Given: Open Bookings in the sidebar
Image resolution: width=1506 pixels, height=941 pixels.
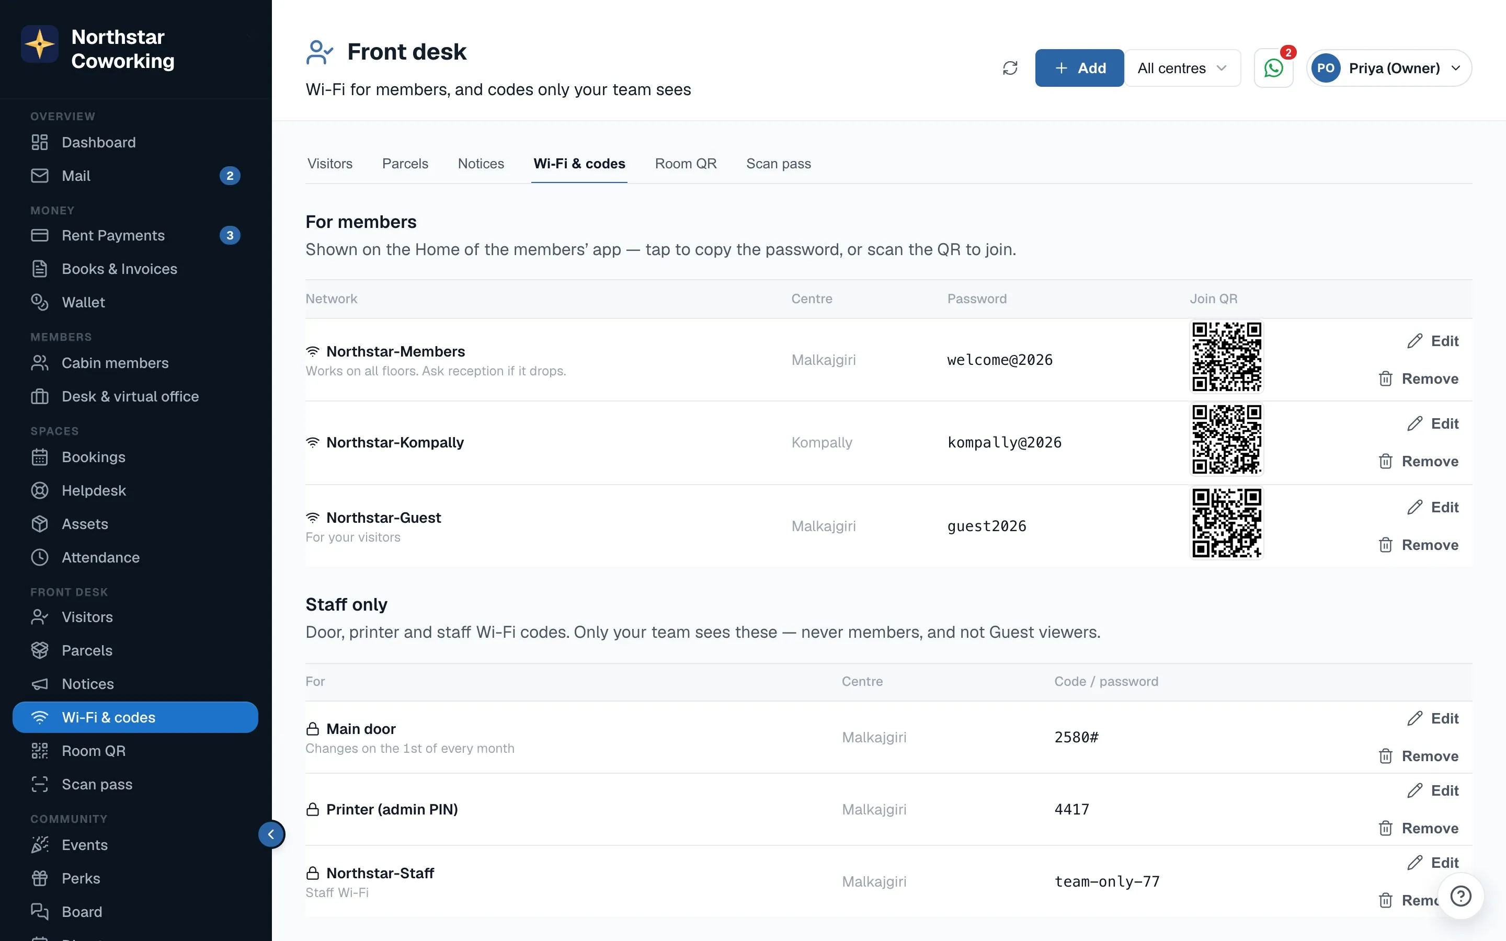Looking at the screenshot, I should click(135, 457).
